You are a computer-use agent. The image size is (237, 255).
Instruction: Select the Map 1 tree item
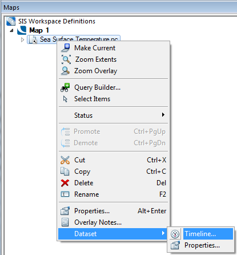coord(39,30)
